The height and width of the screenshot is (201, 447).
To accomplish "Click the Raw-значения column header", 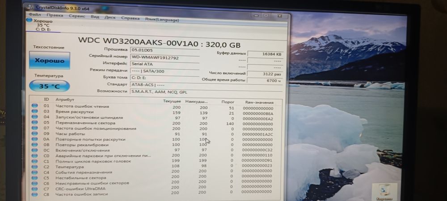I will 259,103.
